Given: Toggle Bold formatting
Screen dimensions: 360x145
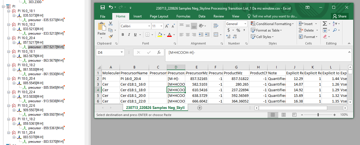Looking at the screenshot, I should [x=123, y=35].
